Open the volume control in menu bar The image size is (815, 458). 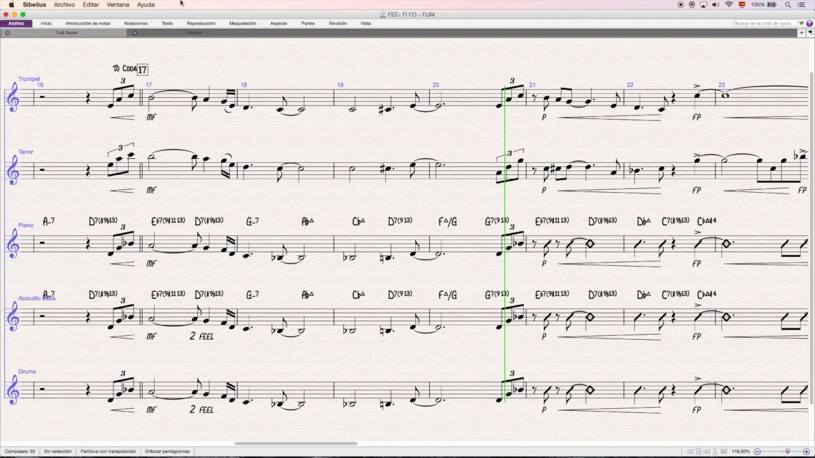(x=716, y=4)
